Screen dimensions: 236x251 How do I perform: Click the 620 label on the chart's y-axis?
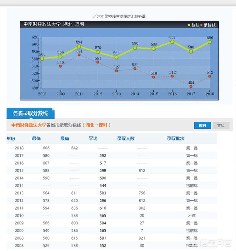(35, 37)
